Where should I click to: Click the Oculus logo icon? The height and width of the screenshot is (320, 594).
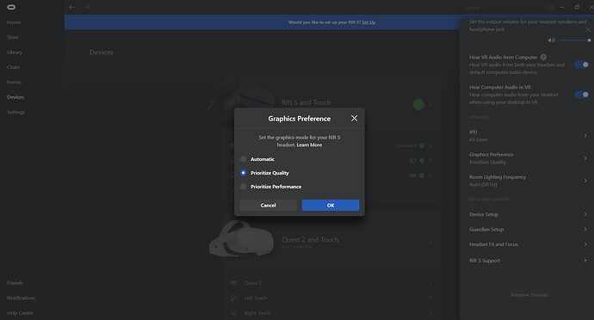coord(11,7)
